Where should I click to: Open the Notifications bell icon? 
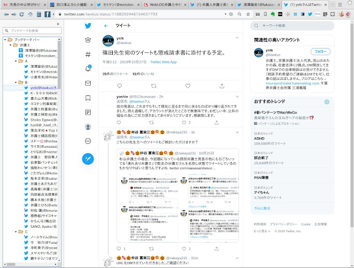click(88, 68)
